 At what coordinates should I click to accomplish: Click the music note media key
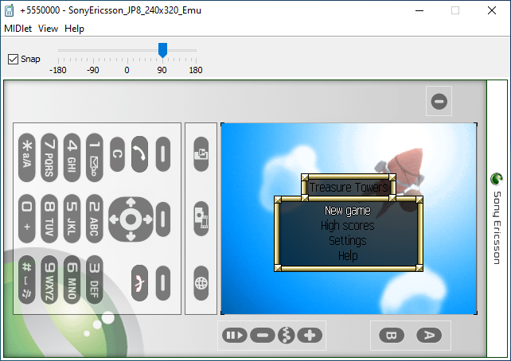[286, 336]
